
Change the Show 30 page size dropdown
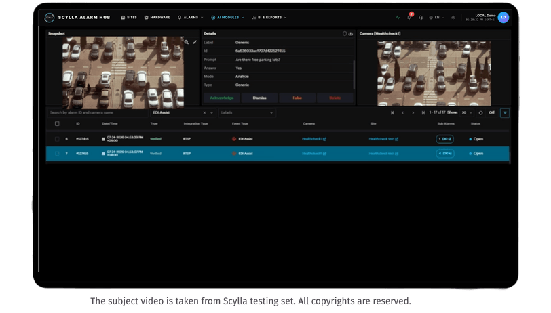click(467, 112)
